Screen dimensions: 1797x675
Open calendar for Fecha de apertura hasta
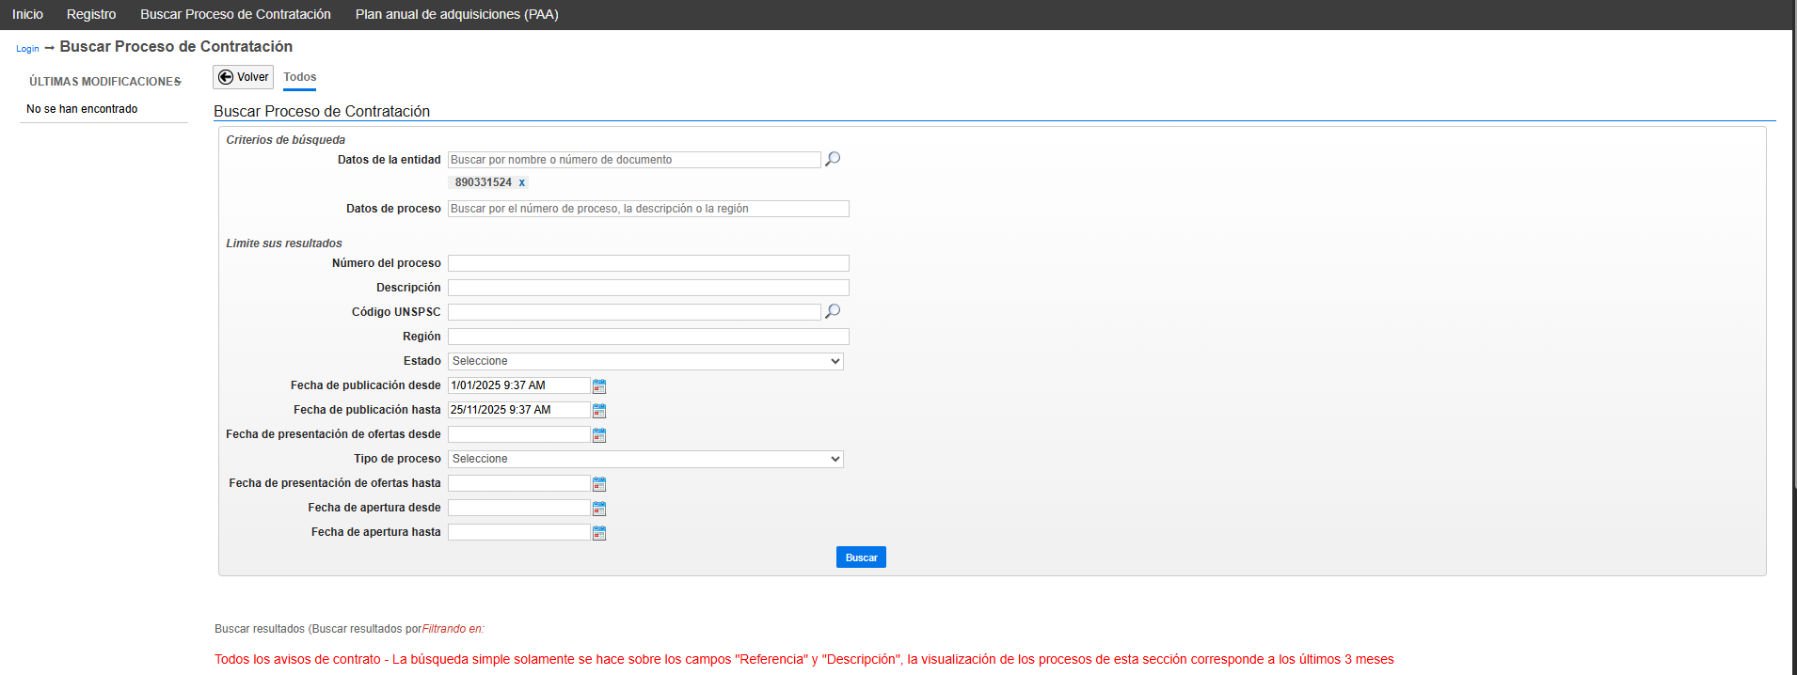tap(599, 533)
